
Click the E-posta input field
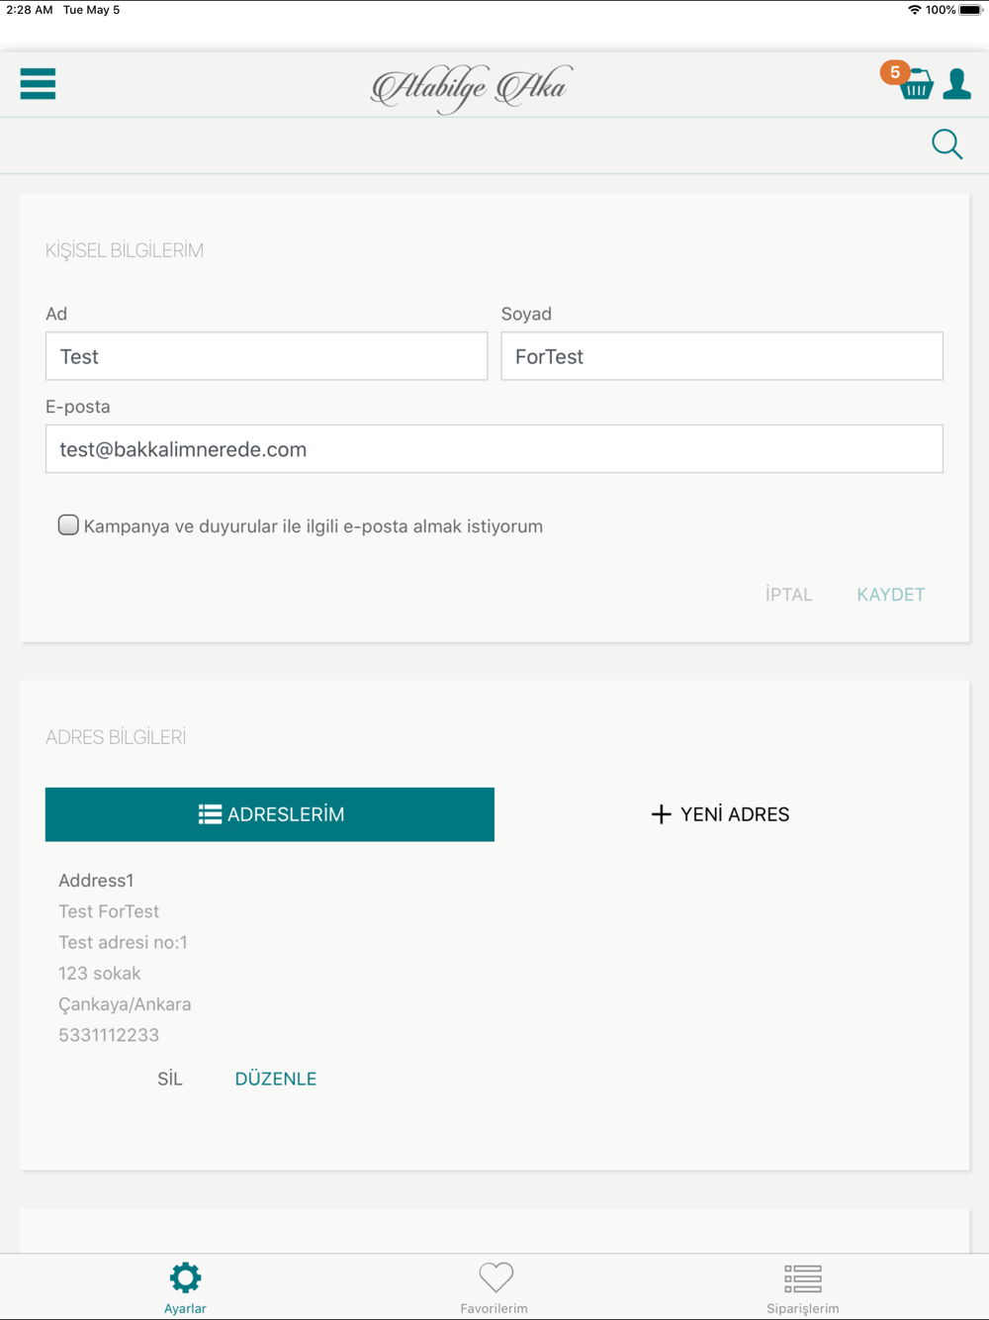pos(494,449)
